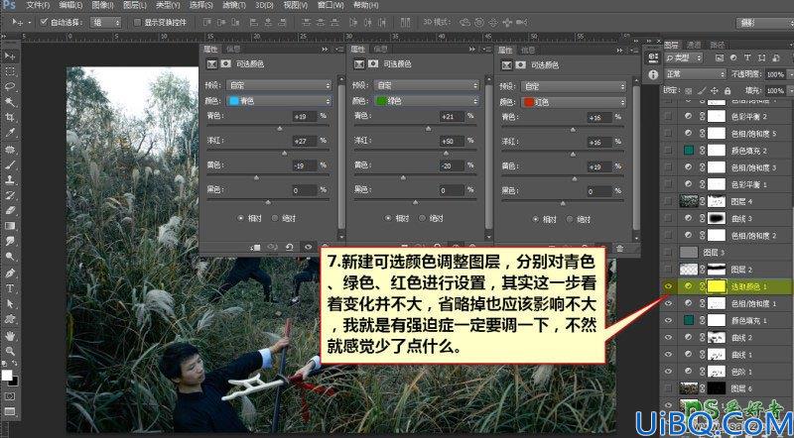Switch to 信息 tab in cyan properties panel
The image size is (794, 438).
(233, 49)
